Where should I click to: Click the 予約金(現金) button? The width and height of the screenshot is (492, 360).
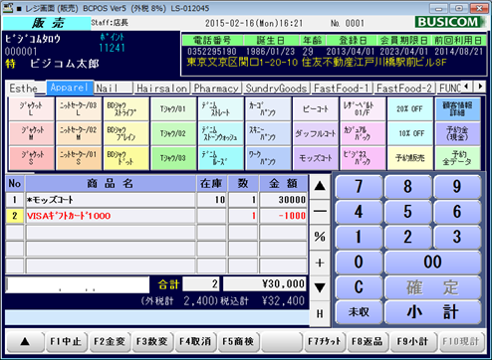point(457,133)
